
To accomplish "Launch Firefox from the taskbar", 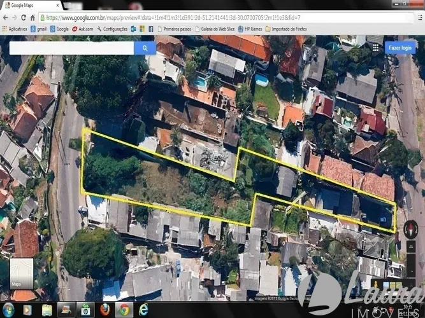I will [x=105, y=310].
